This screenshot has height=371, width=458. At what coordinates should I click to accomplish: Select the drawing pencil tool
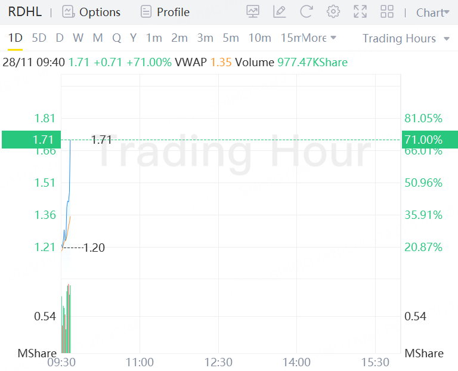279,12
